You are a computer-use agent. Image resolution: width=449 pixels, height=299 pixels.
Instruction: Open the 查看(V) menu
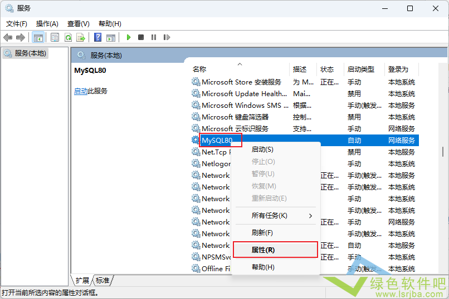[x=79, y=24]
